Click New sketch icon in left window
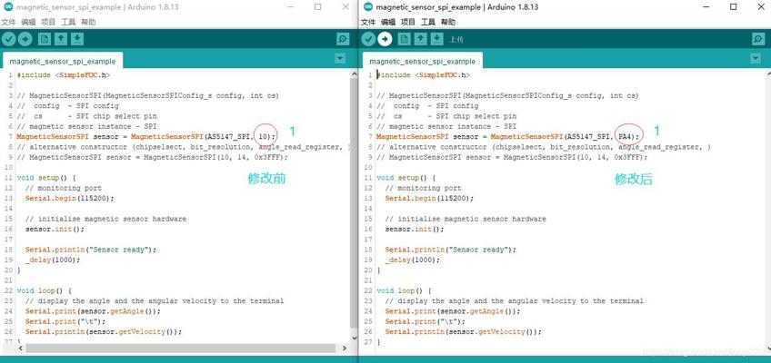This screenshot has height=363, width=771. [45, 39]
